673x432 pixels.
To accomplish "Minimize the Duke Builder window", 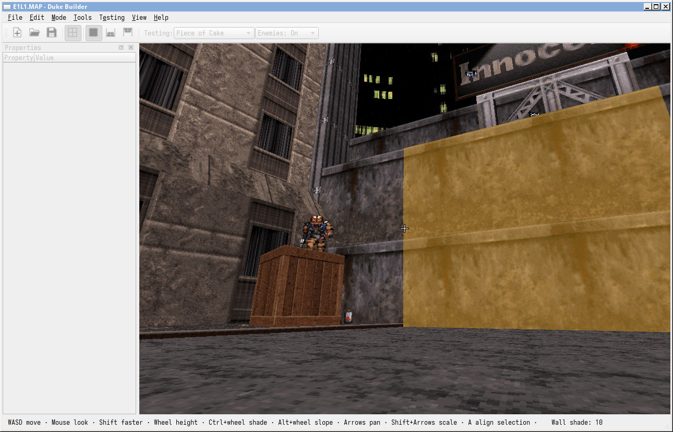I will (647, 7).
